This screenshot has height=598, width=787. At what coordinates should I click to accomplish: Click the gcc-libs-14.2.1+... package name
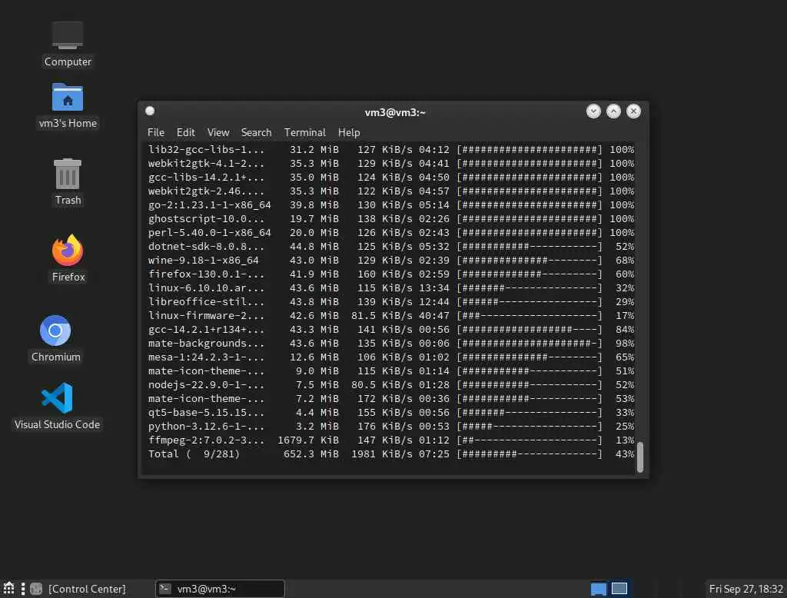click(x=206, y=178)
